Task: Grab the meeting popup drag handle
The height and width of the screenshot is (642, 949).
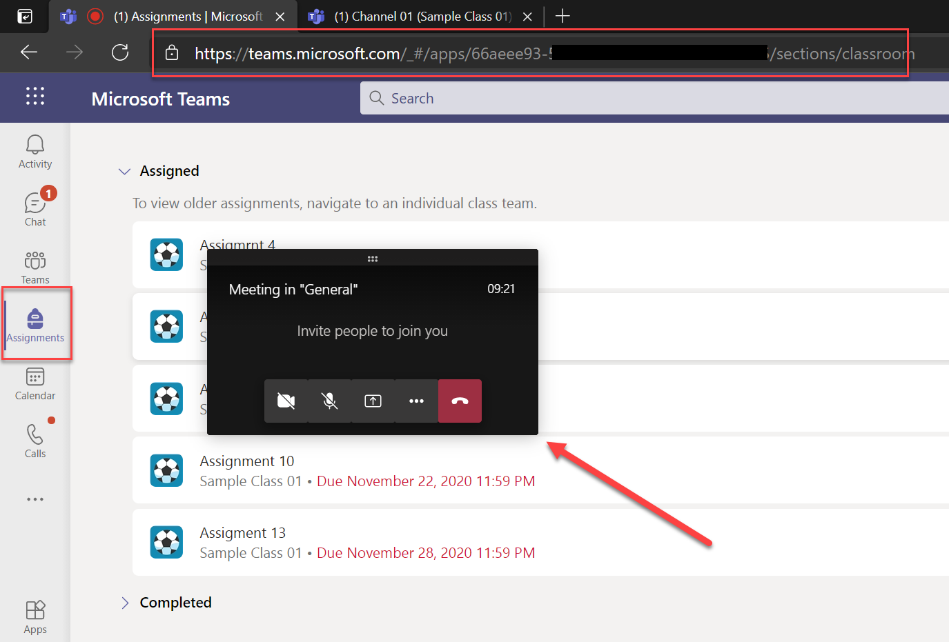Action: (x=373, y=259)
